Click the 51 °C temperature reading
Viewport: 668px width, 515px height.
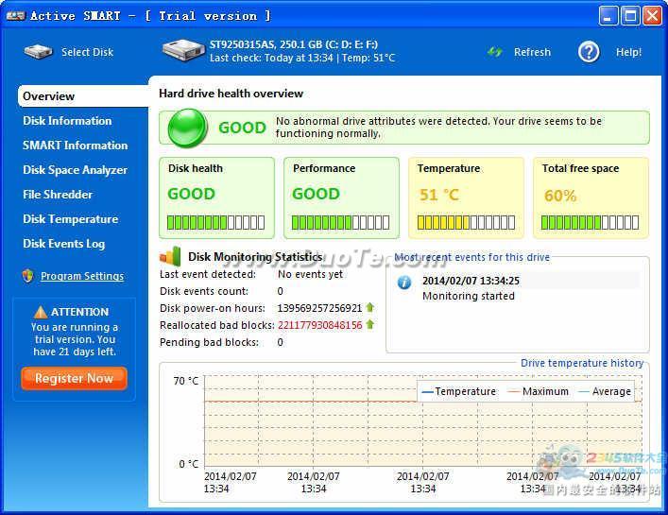439,195
